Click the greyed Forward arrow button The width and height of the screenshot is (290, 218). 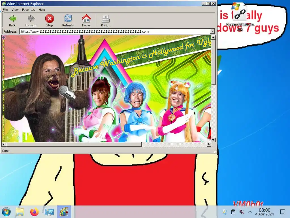(31, 20)
